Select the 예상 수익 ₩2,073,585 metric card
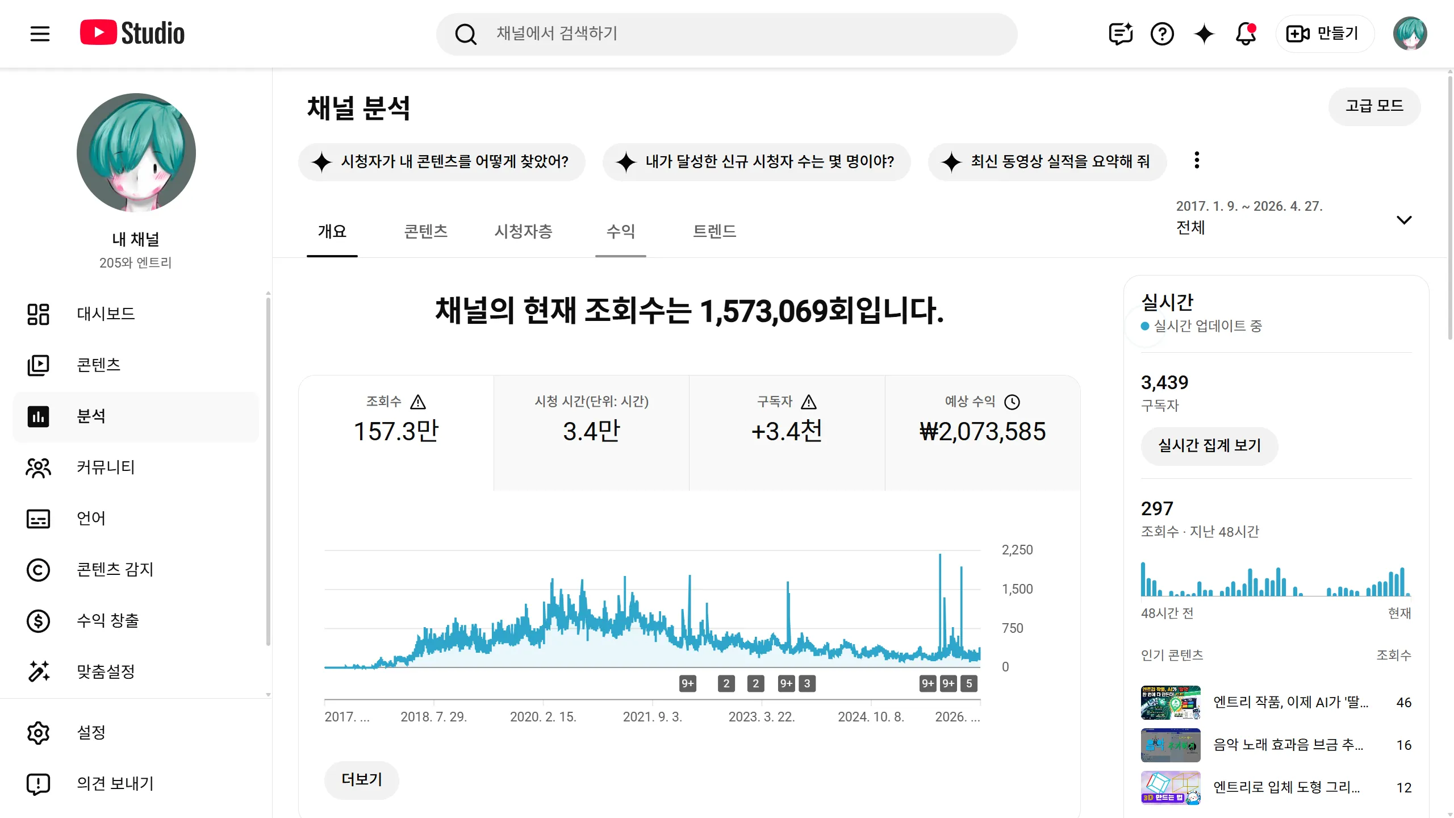Screen dimensions: 1454x818 [983, 433]
